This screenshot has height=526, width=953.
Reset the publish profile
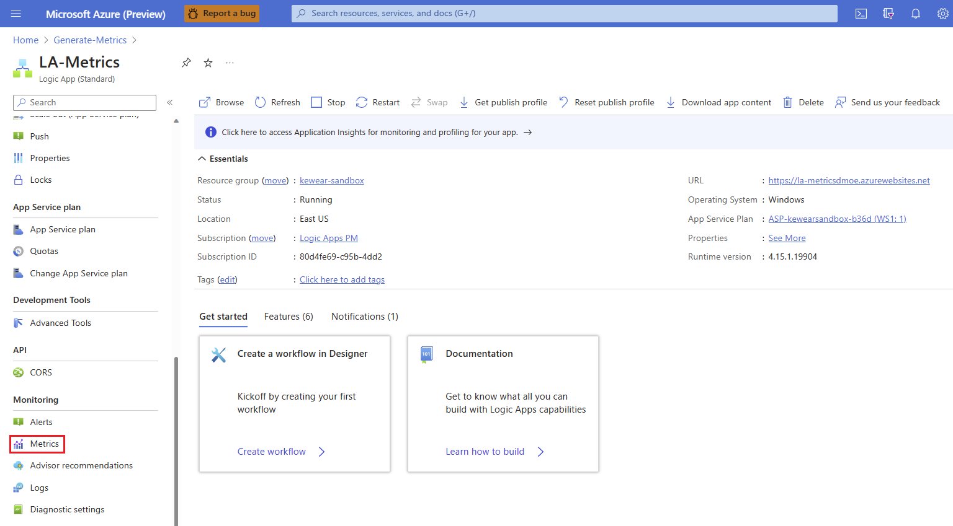pos(607,102)
